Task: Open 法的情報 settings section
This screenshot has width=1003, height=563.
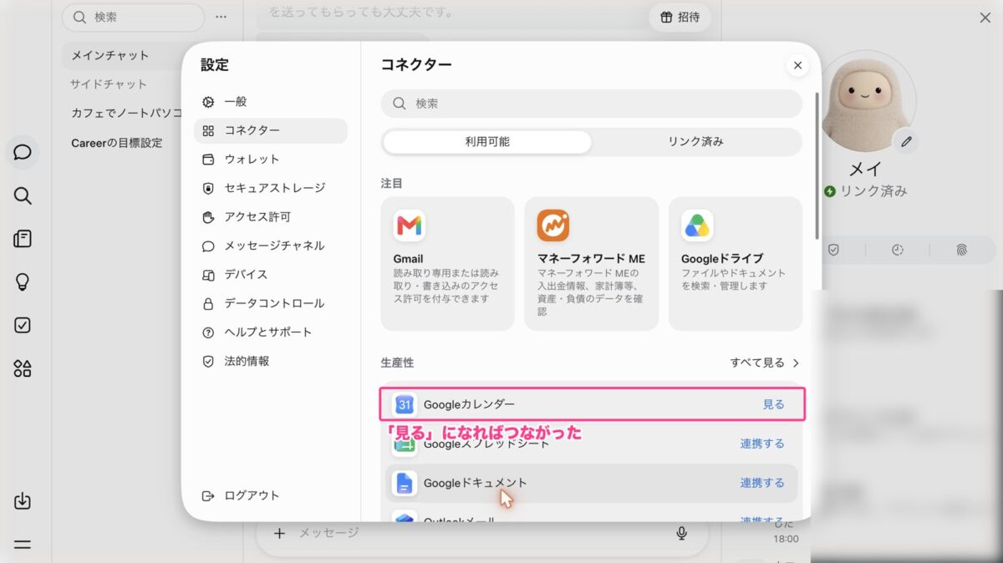Action: coord(271,361)
